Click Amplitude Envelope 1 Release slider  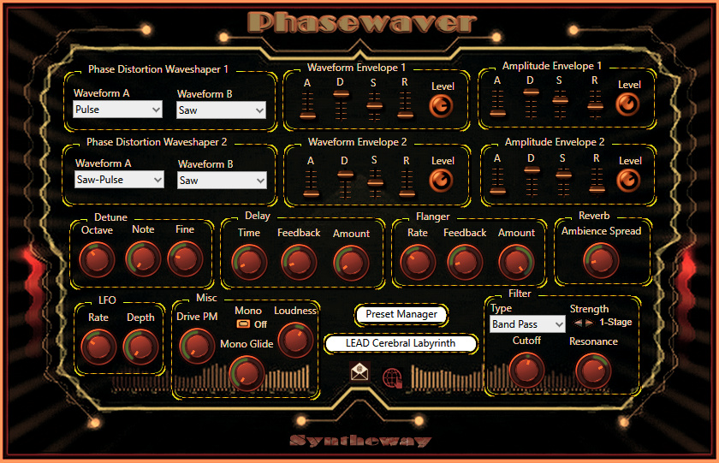point(595,104)
